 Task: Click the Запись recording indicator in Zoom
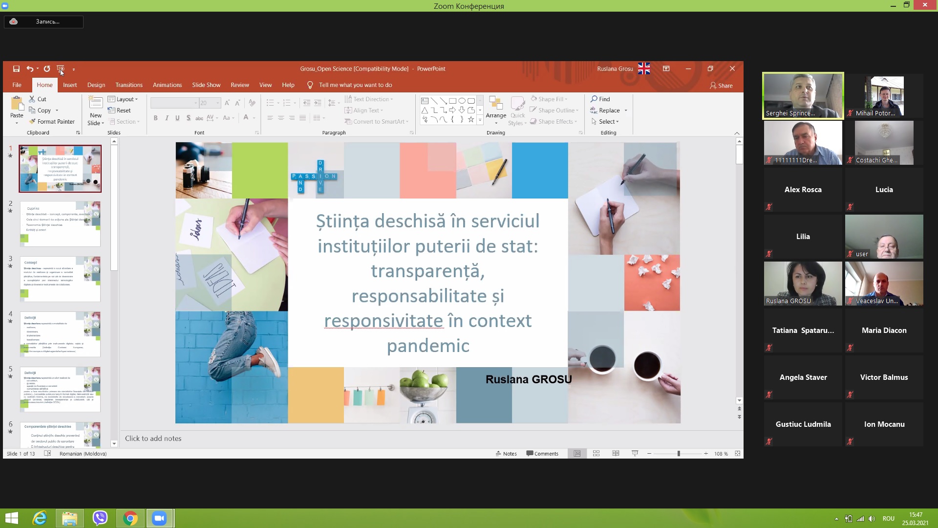point(44,22)
